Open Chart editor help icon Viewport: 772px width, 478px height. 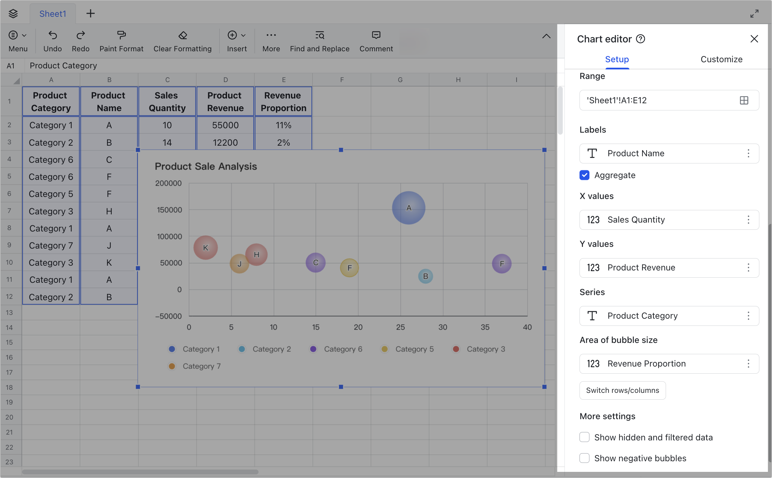point(640,39)
